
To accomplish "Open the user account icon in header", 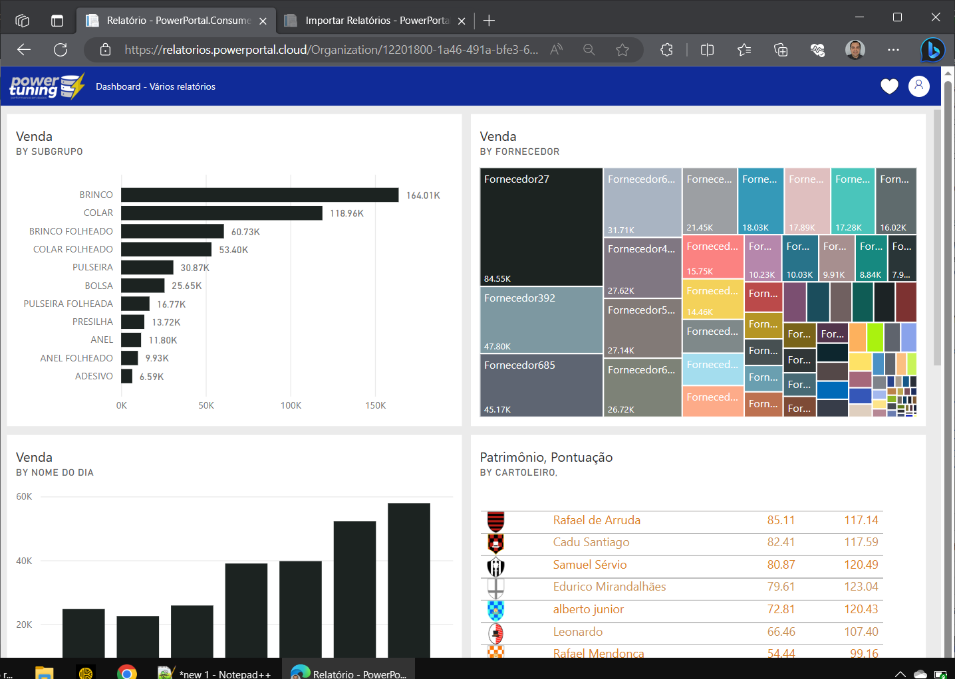I will pyautogui.click(x=918, y=86).
